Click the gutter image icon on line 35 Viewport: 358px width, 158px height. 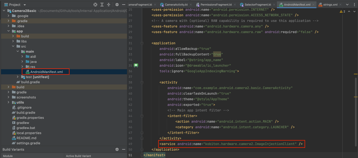136,65
